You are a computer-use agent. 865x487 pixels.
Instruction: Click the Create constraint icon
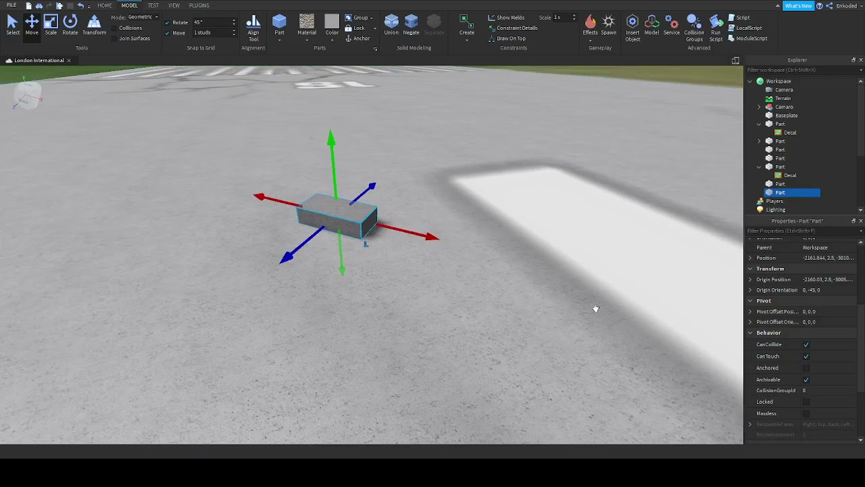[x=467, y=25]
